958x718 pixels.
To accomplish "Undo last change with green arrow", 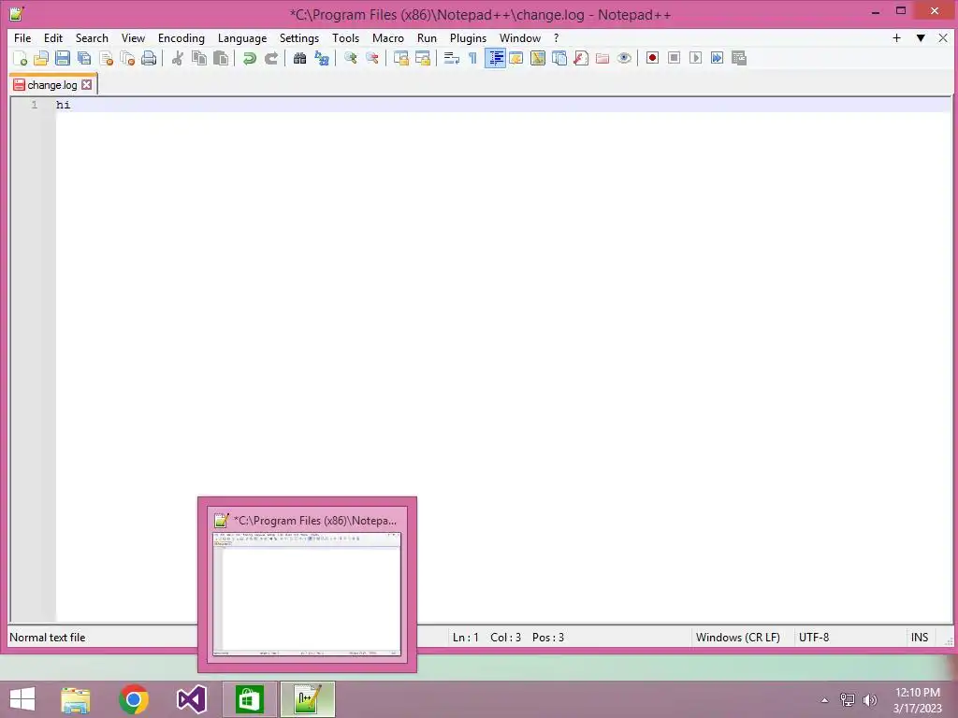I will [x=249, y=58].
